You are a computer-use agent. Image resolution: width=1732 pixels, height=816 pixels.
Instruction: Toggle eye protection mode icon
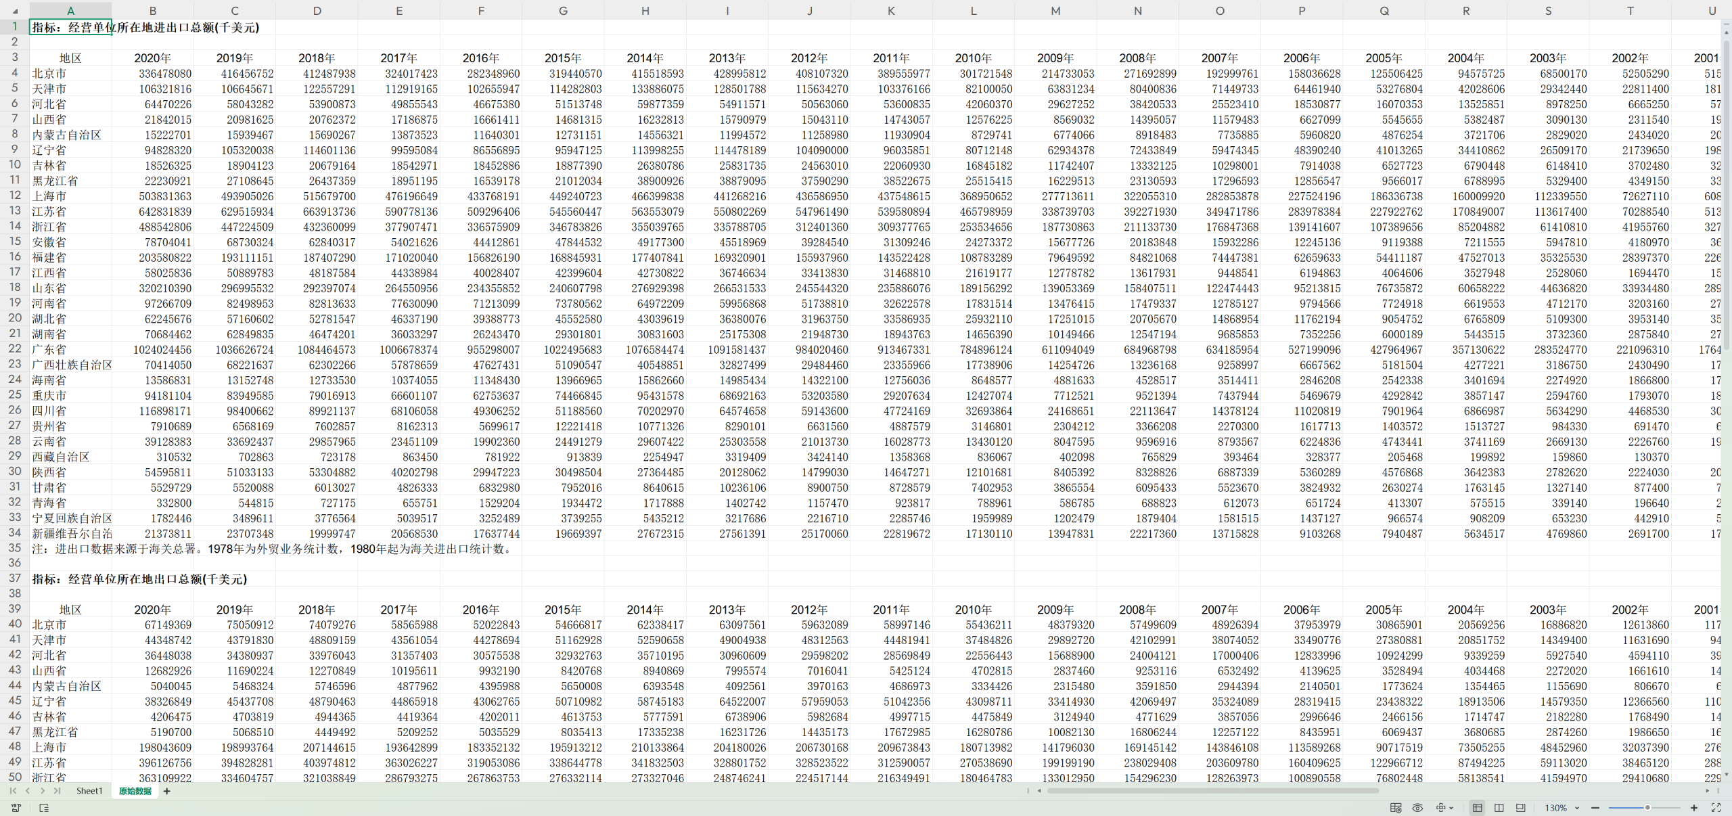[x=1417, y=808]
